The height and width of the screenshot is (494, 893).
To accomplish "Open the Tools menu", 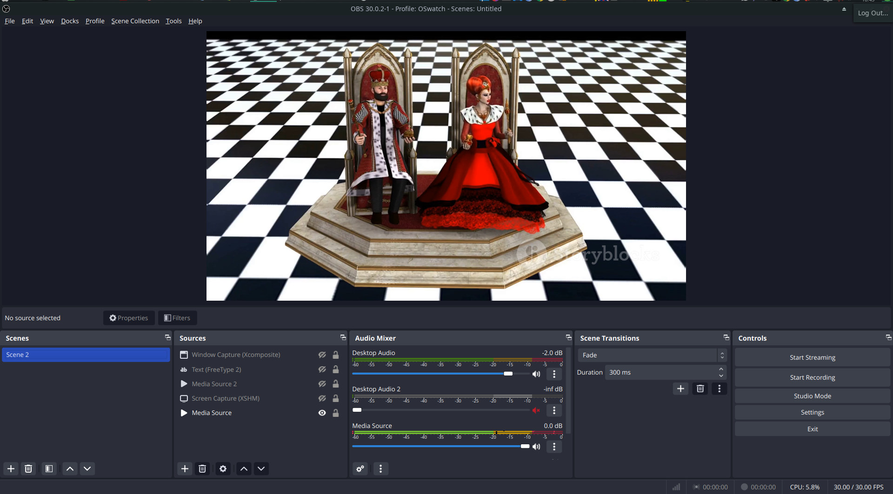I will pos(173,21).
